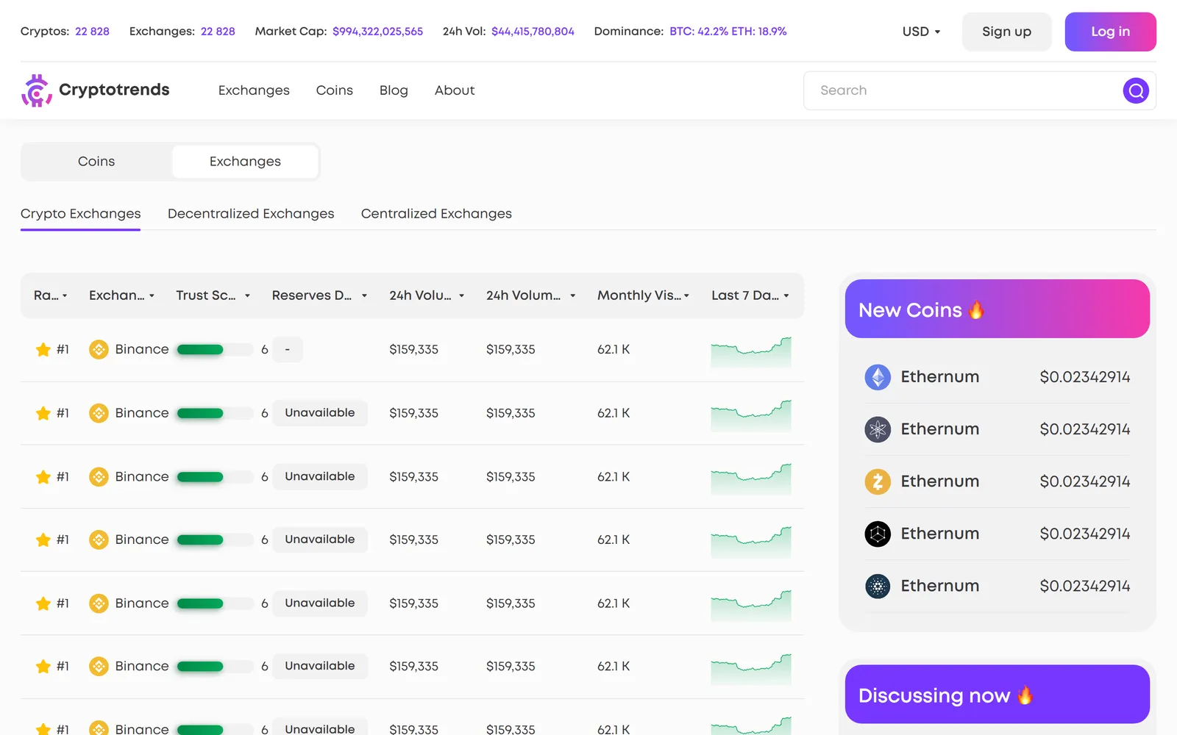Click the 24h Vol value $44,415,780,804
The height and width of the screenshot is (735, 1177).
click(533, 32)
